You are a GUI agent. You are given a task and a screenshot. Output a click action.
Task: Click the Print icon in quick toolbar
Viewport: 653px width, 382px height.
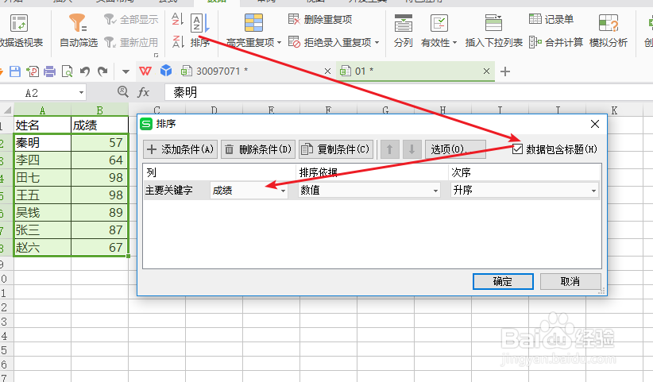49,71
